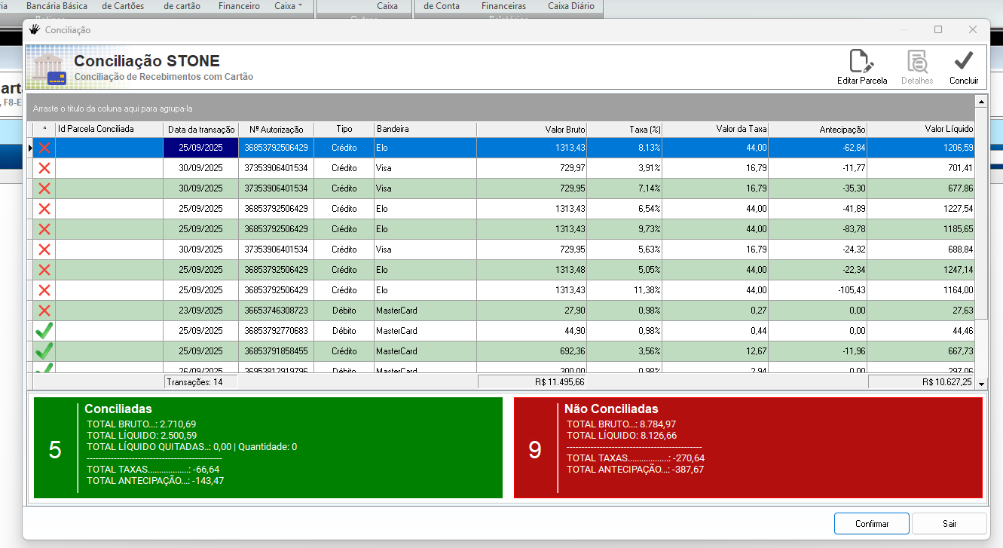Expand the Caixa dropdown in top ribbon
Screen dimensions: 1003x548
point(289,6)
